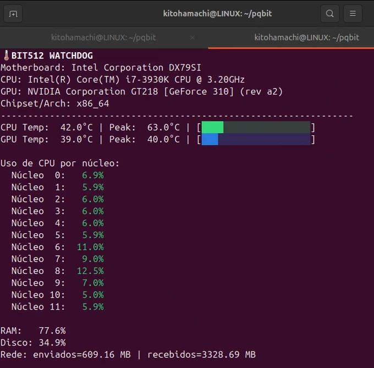Click the Núcleo 5 row
This screenshot has width=374, height=368.
pos(58,235)
